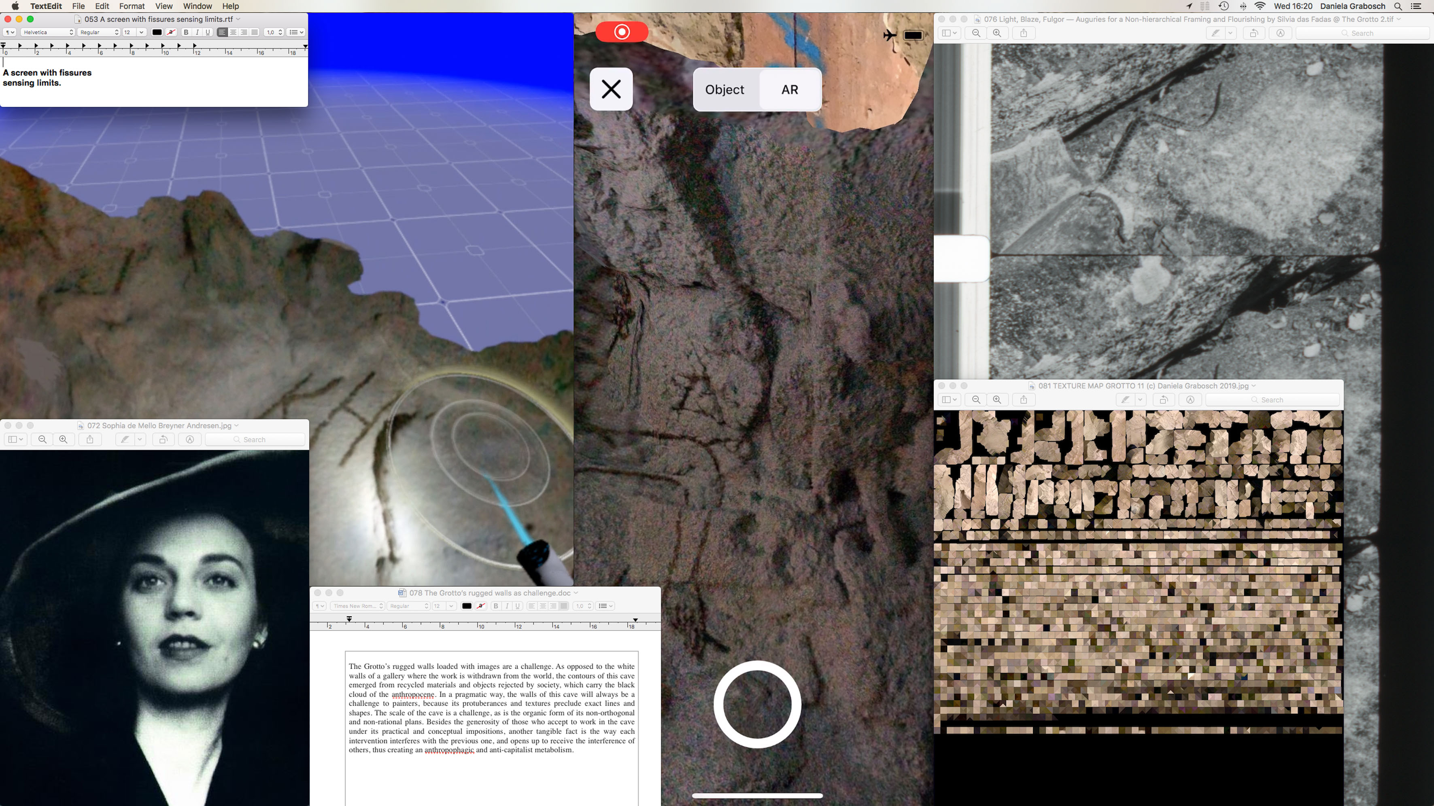The width and height of the screenshot is (1434, 806).
Task: Click Search field in 072 Sophia window
Action: click(x=255, y=440)
